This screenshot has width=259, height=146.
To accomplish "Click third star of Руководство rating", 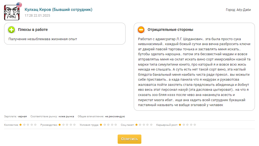I will [x=67, y=125].
